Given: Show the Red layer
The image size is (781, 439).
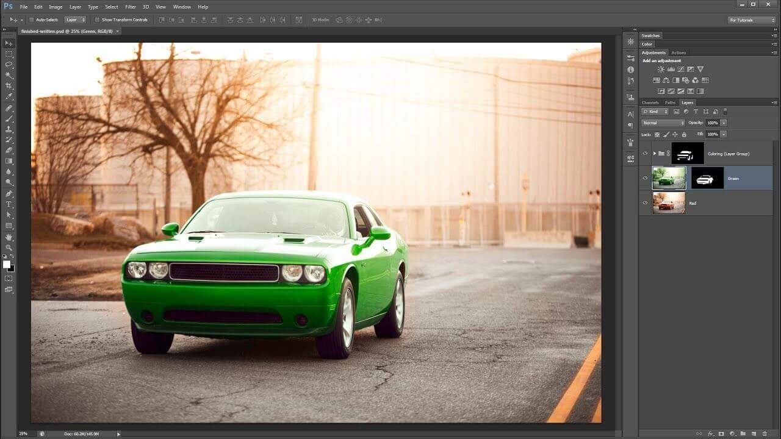Looking at the screenshot, I should tap(645, 203).
